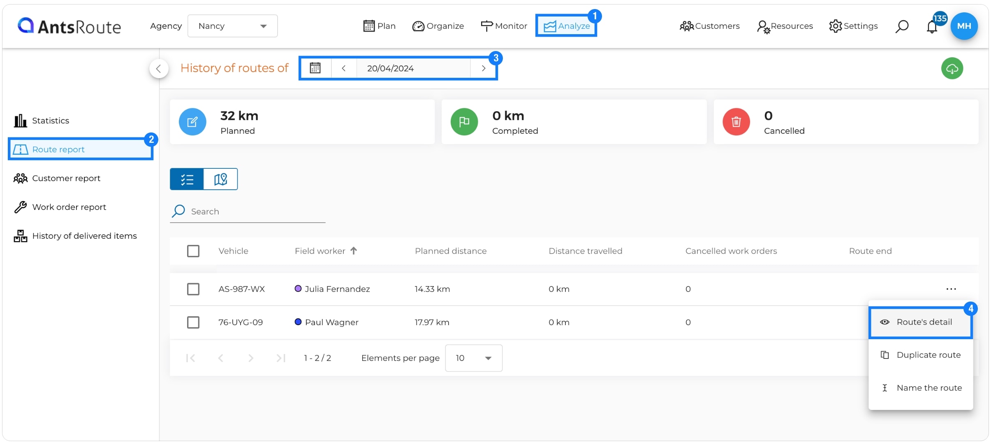Select the Analyze tab
991x447 pixels.
[566, 26]
